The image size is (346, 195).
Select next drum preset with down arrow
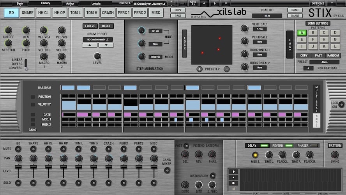coord(106,45)
